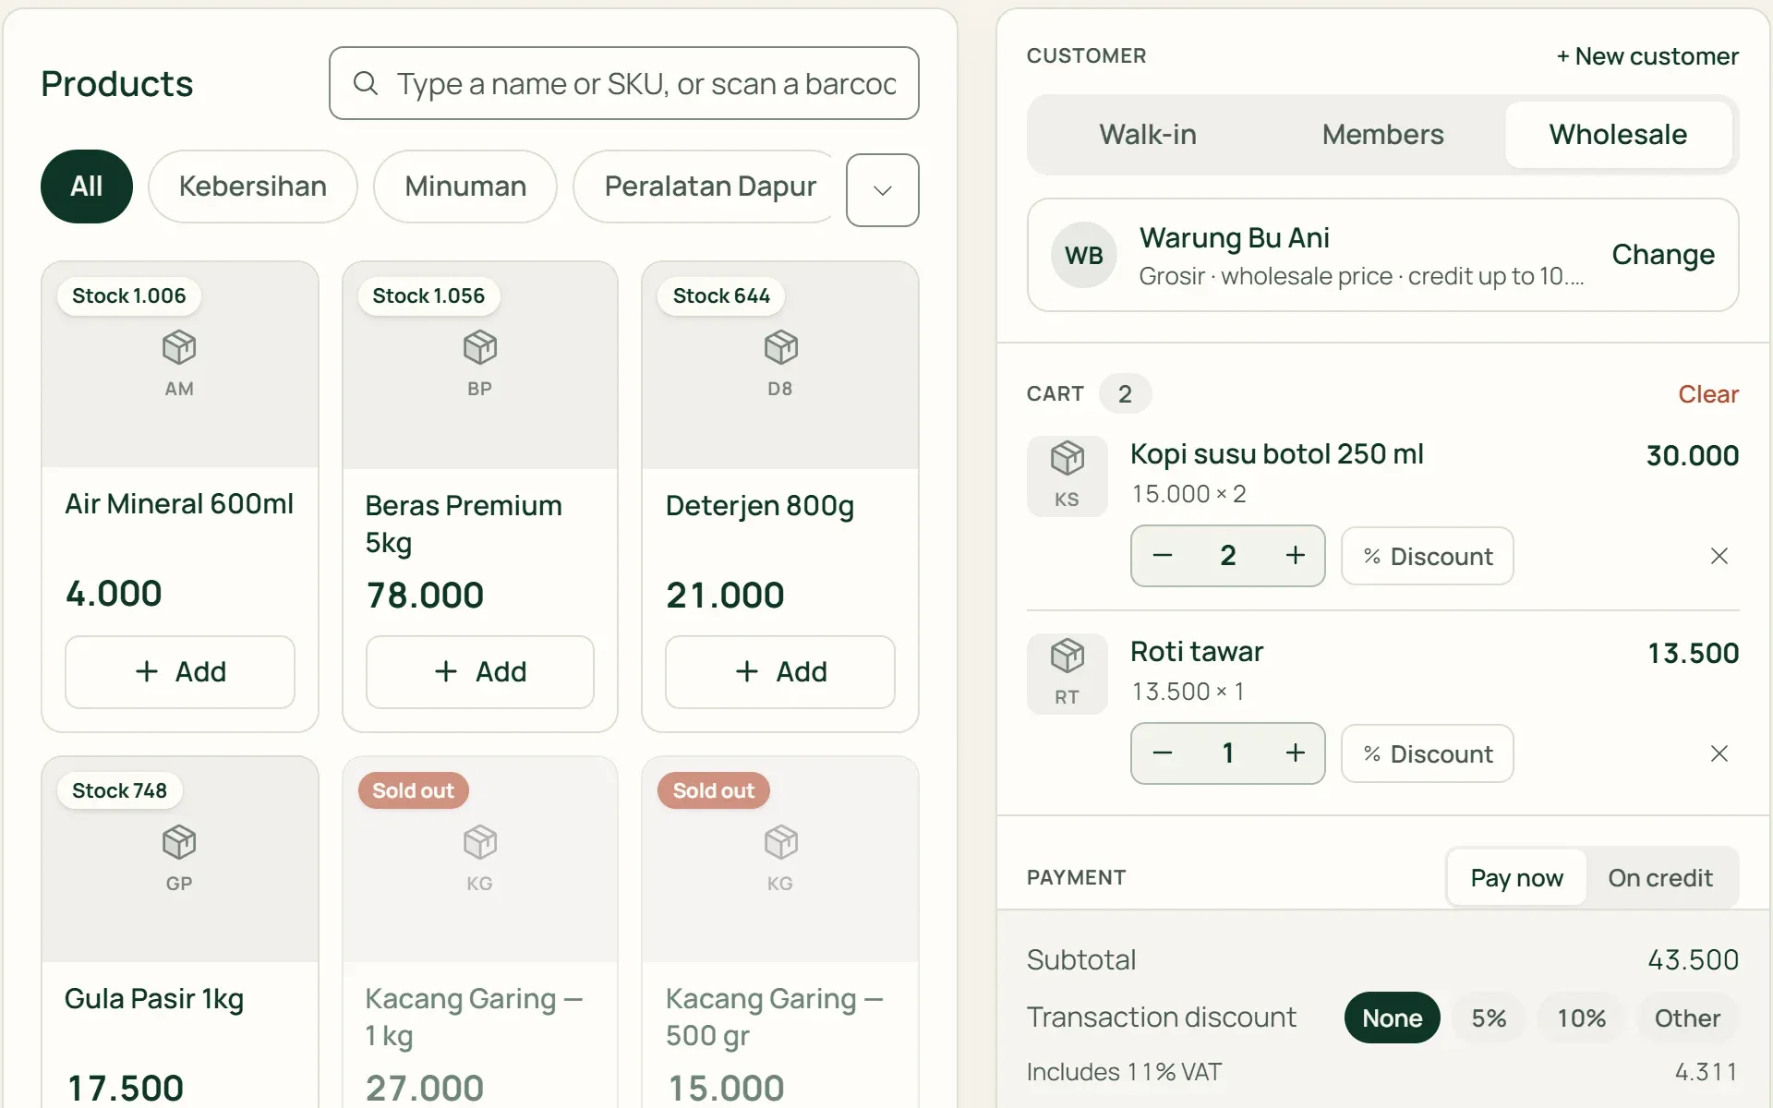Decrease Kopi susu botol quantity
Viewport: 1773px width, 1108px height.
click(1163, 556)
